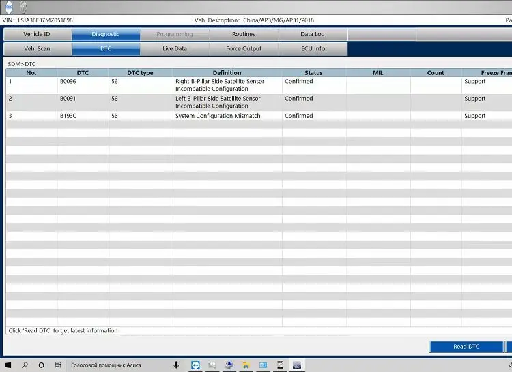Open the ECU Info sub-tab
Image resolution: width=512 pixels, height=372 pixels.
pos(313,49)
